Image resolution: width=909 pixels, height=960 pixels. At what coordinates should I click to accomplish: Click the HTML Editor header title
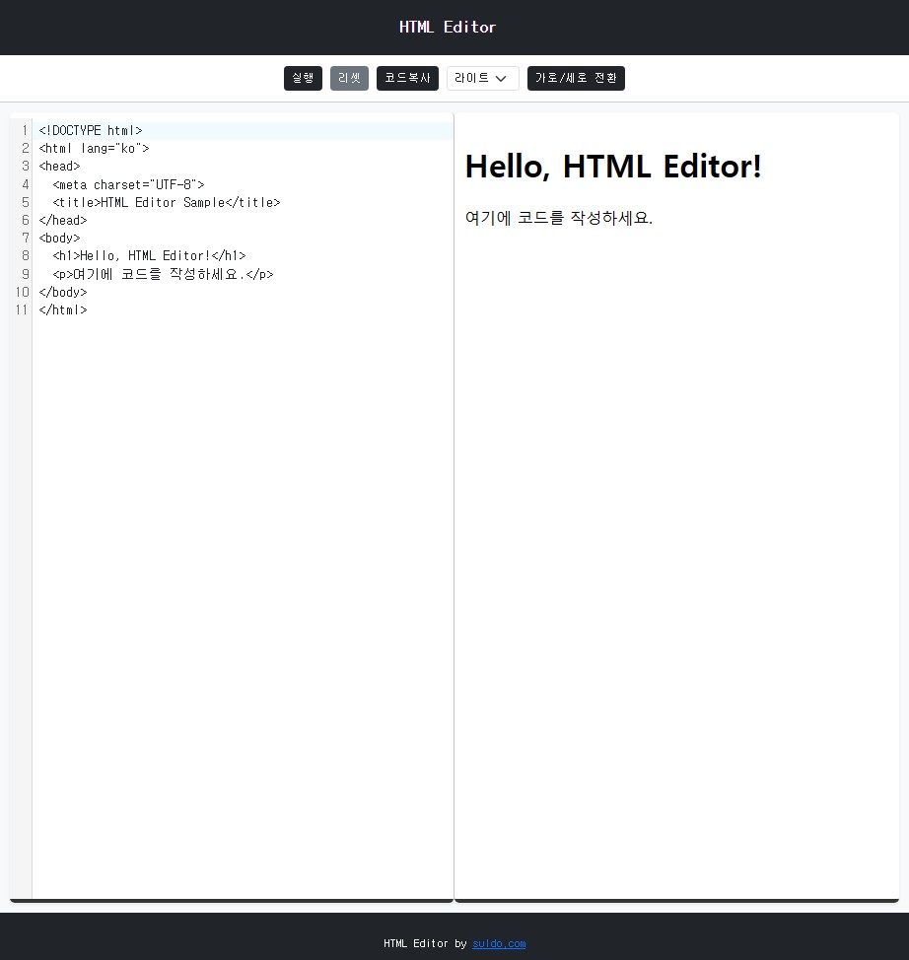[x=448, y=27]
